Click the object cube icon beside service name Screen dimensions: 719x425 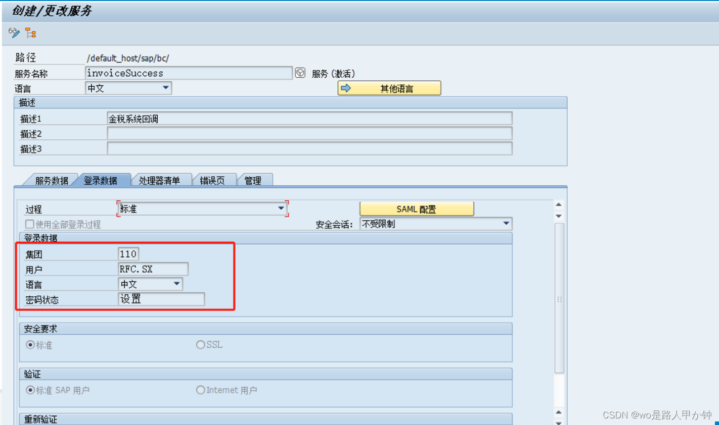pos(300,72)
